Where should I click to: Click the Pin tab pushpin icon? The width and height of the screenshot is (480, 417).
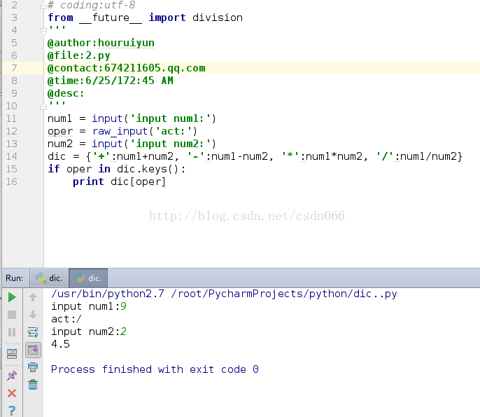[12, 376]
